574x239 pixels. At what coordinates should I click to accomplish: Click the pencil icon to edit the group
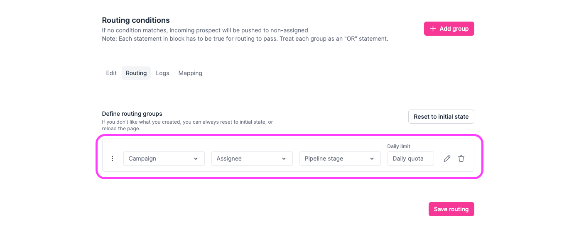(446, 159)
